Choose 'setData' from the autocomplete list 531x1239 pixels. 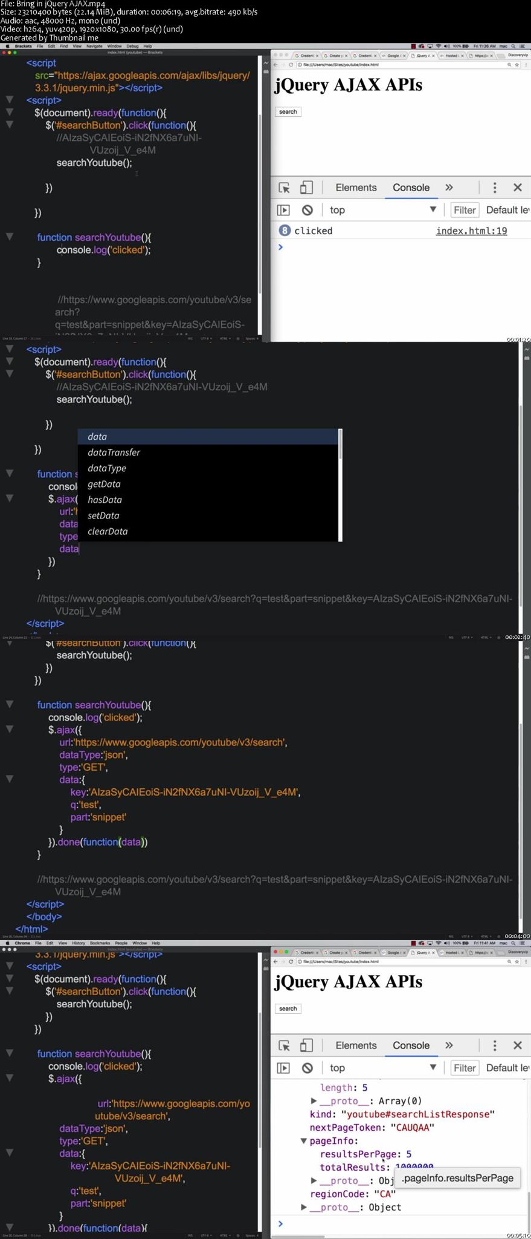pyautogui.click(x=208, y=515)
